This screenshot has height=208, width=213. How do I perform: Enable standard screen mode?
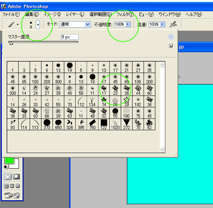(x=6, y=186)
